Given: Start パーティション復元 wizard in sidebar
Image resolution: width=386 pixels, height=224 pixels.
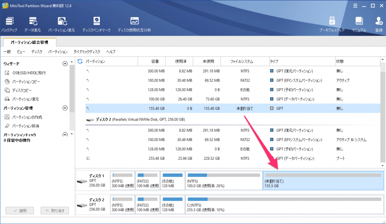Looking at the screenshot, I should coord(22,99).
